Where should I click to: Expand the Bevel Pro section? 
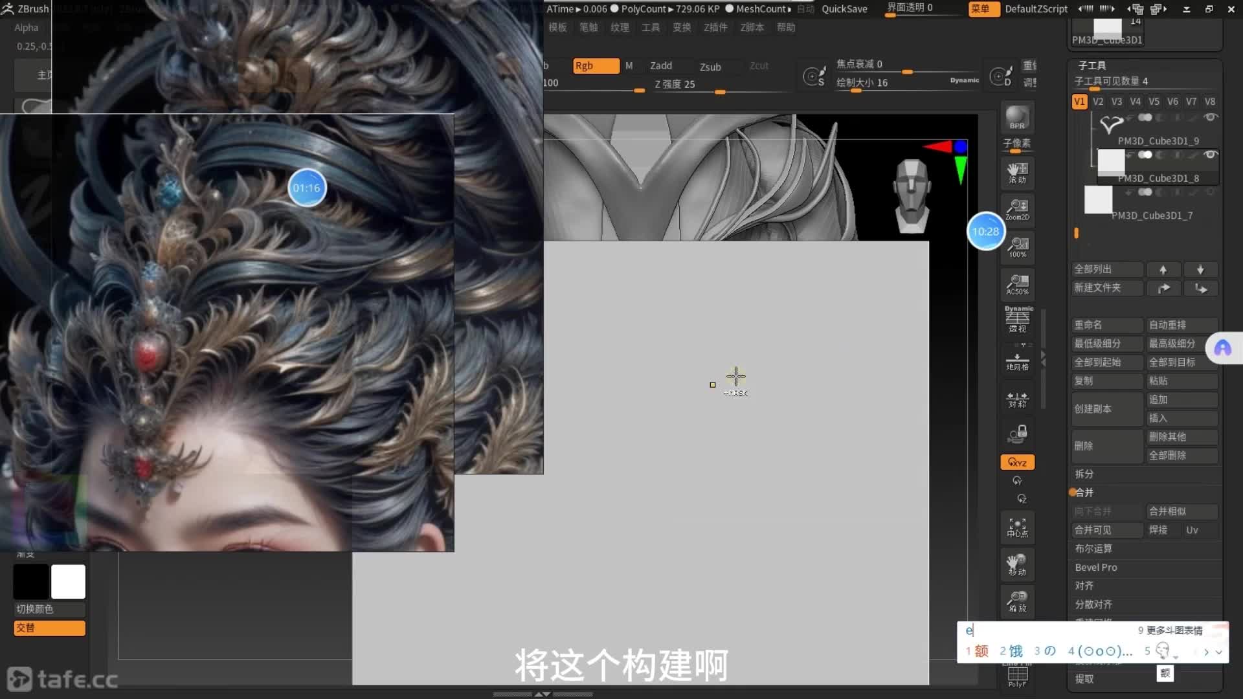[x=1096, y=567]
